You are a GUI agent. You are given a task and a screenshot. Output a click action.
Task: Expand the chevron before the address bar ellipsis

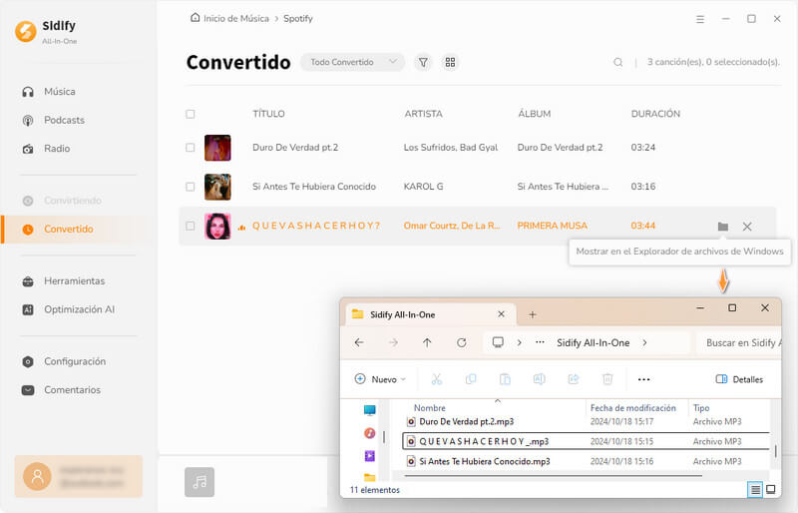pos(519,343)
